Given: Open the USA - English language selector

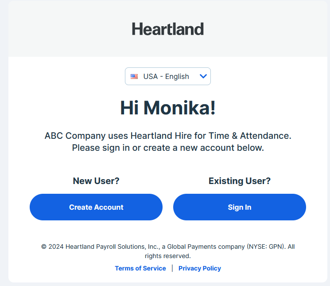Looking at the screenshot, I should point(167,76).
